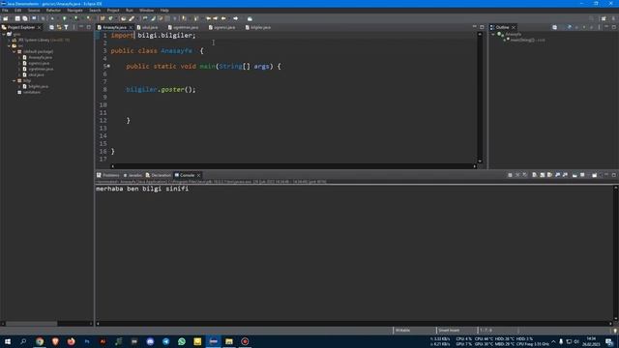The width and height of the screenshot is (619, 348).
Task: Expand the JRE System Library node
Action: click(x=9, y=41)
